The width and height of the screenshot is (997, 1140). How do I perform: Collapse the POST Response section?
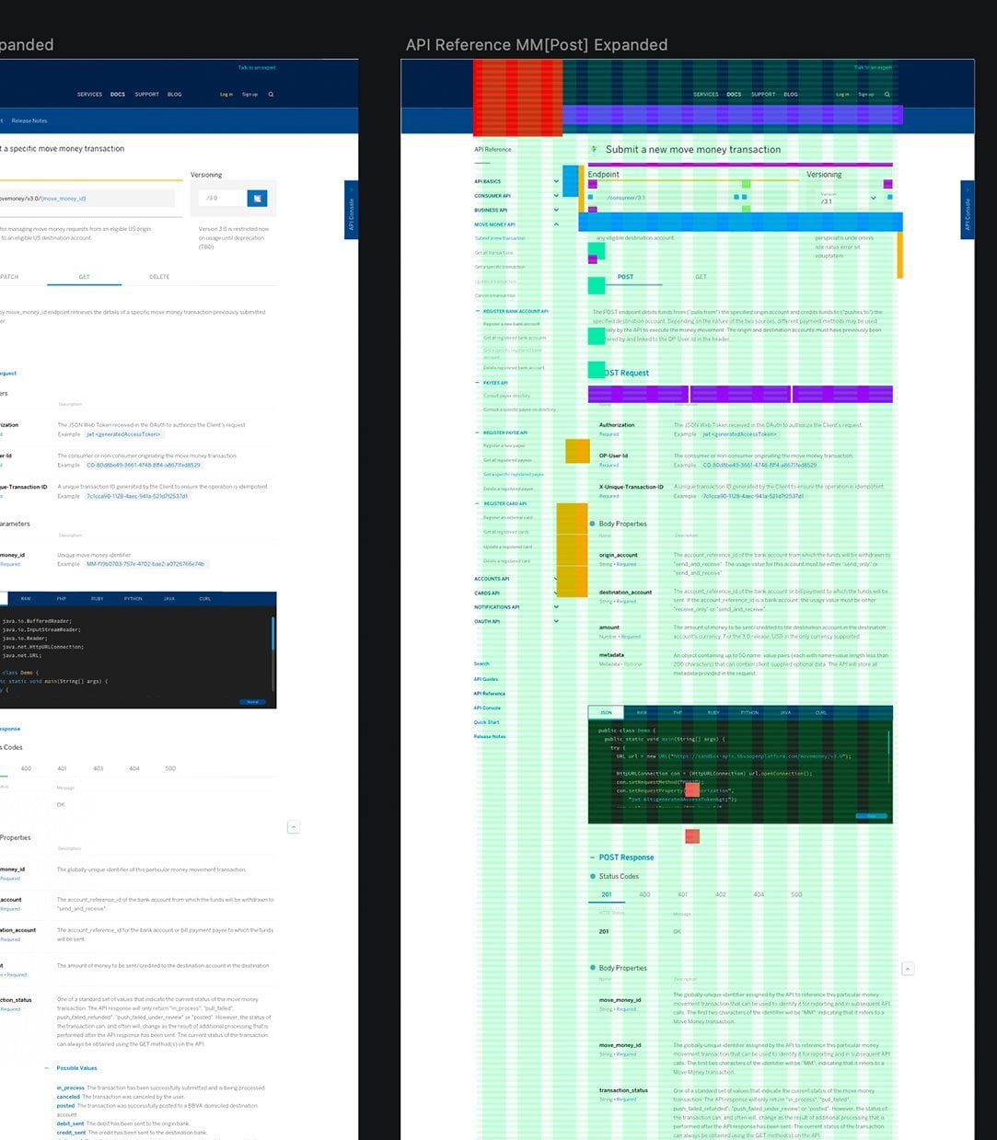(592, 858)
